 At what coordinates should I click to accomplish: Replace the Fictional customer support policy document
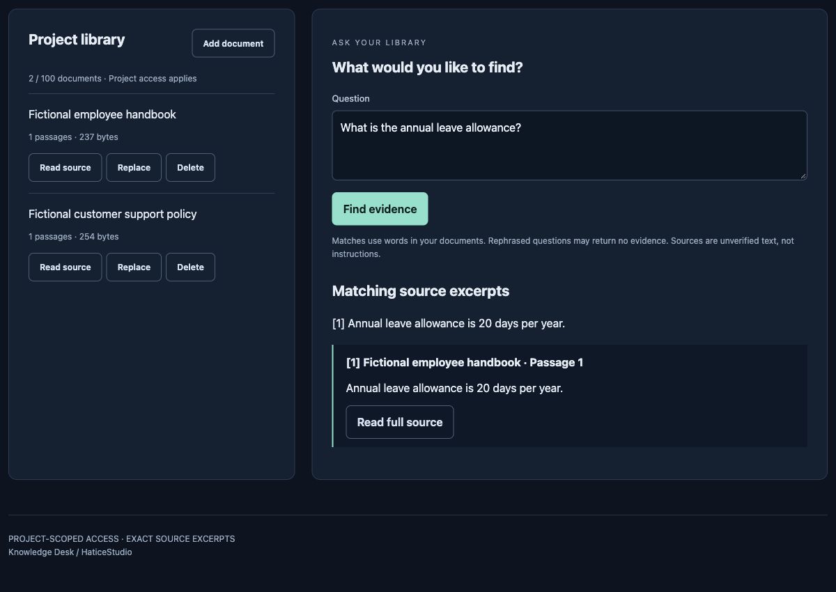pos(134,267)
